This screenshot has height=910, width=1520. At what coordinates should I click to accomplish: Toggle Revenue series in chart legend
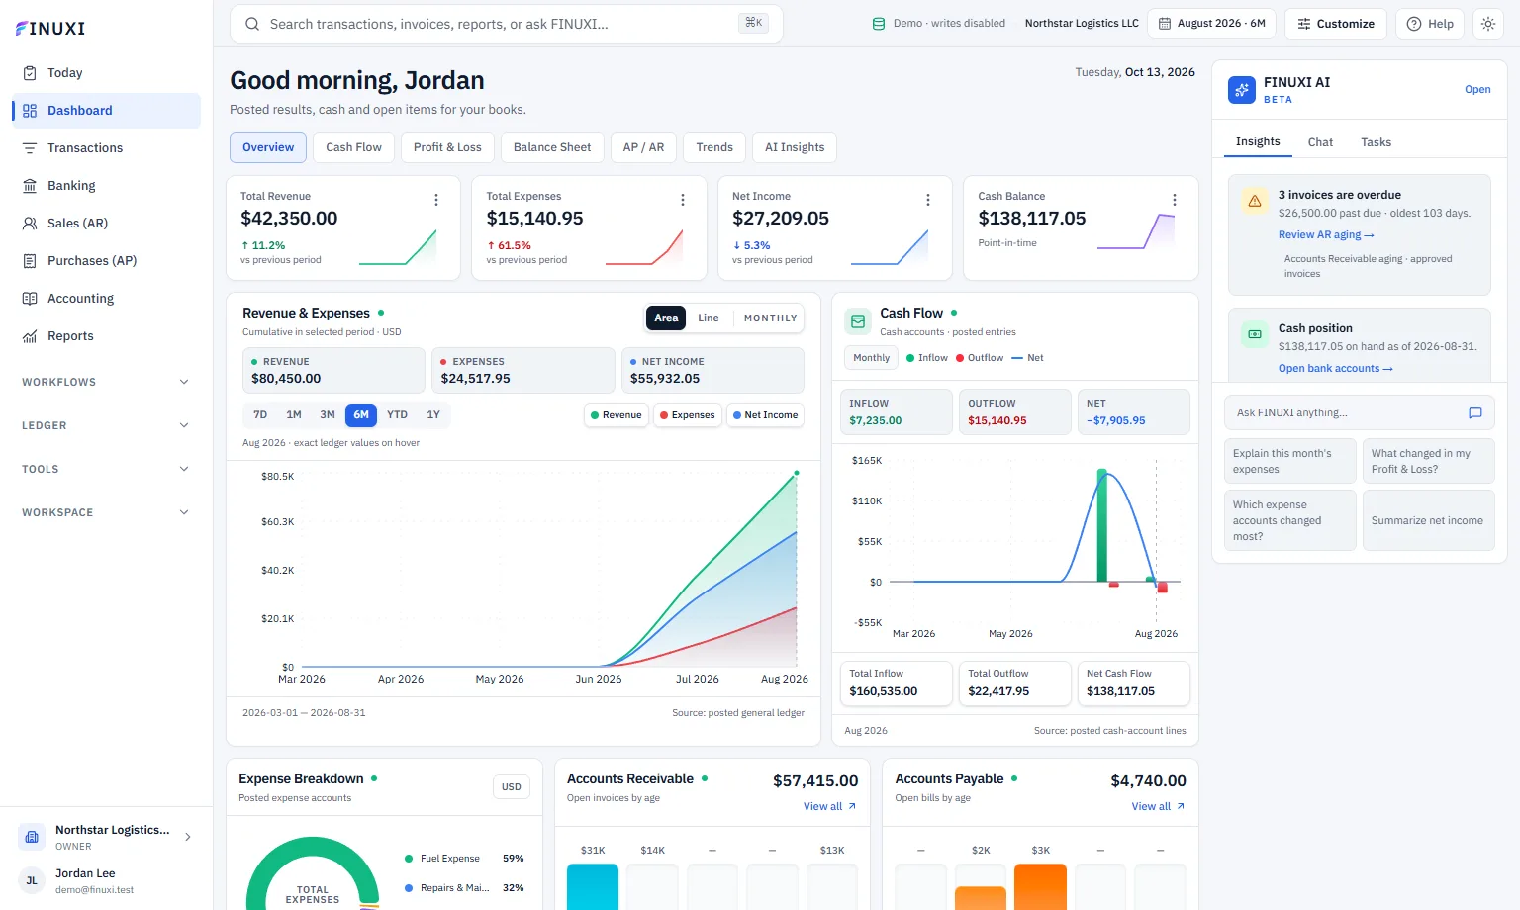[x=617, y=415]
